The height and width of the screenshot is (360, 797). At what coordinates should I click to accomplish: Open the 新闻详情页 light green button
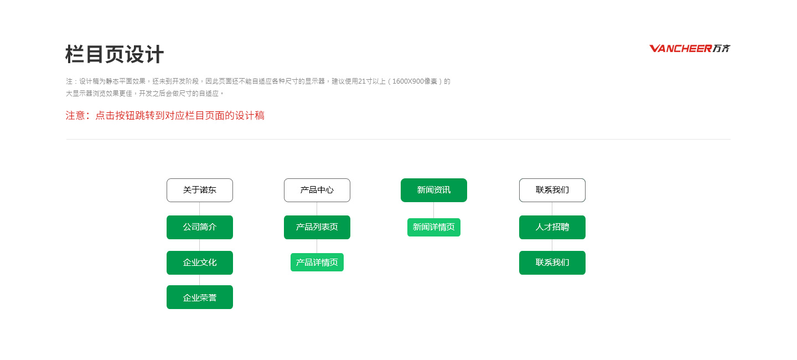[434, 227]
